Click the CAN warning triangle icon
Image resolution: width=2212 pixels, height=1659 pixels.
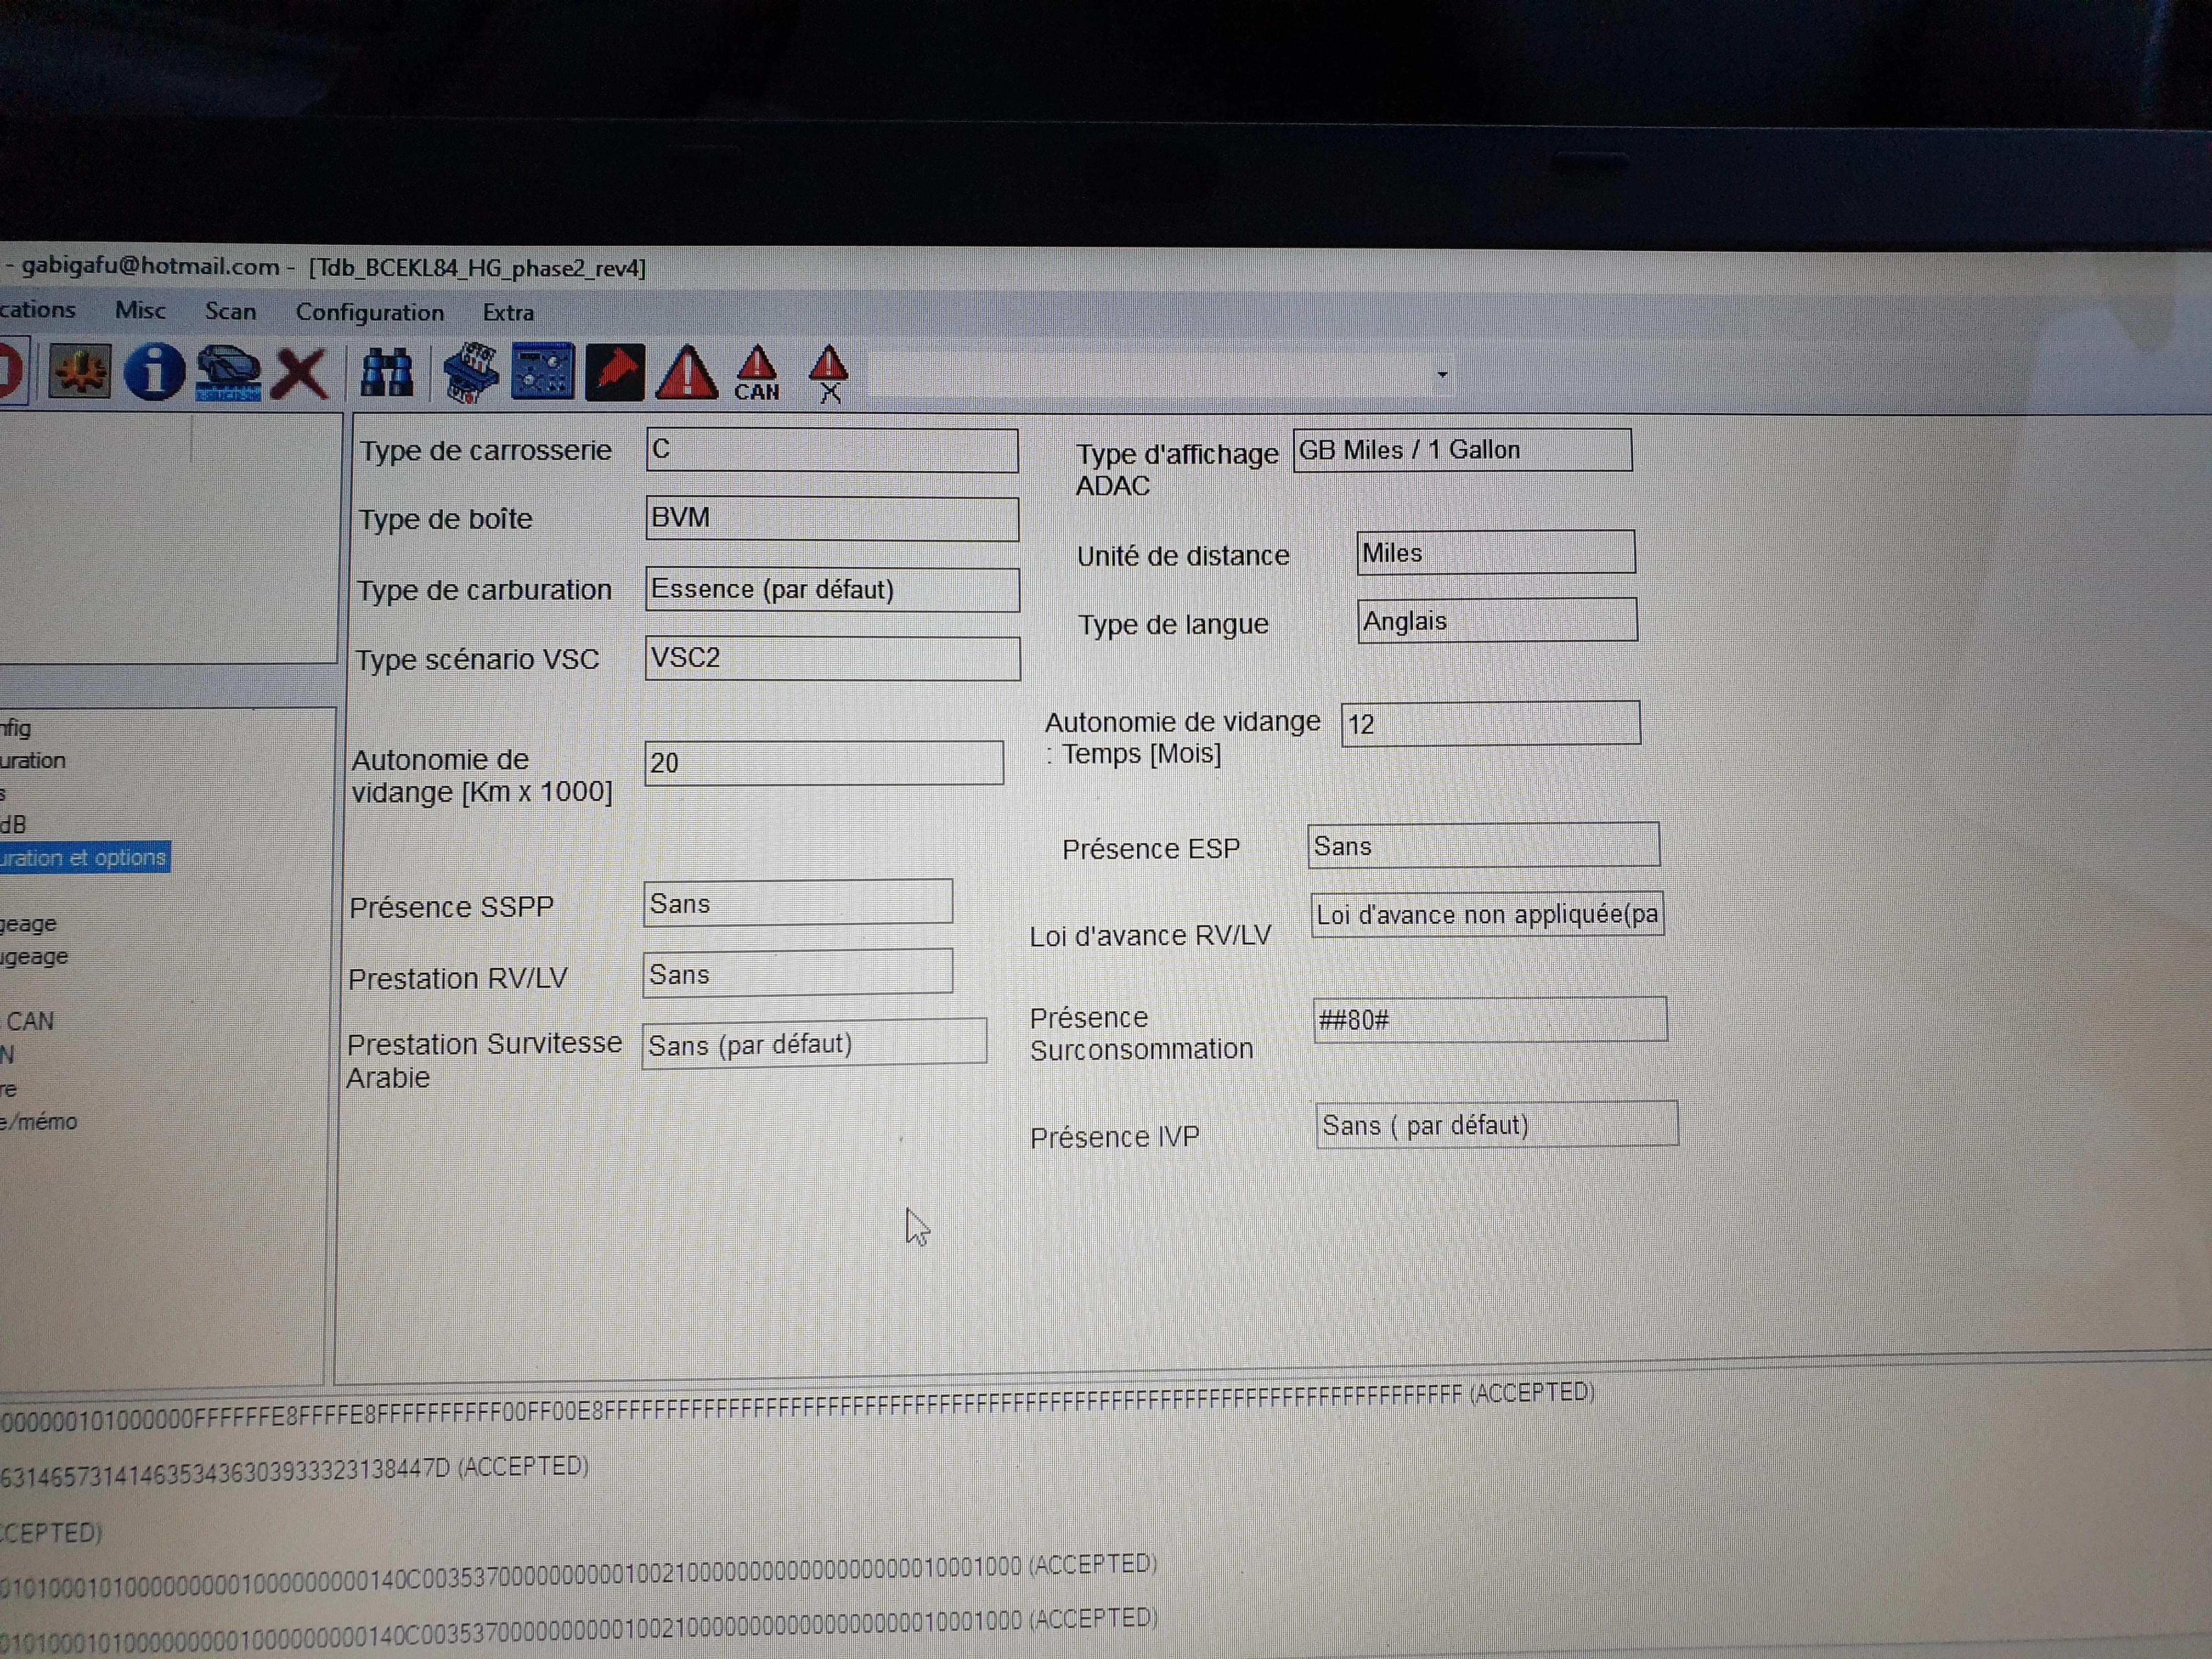coord(757,374)
